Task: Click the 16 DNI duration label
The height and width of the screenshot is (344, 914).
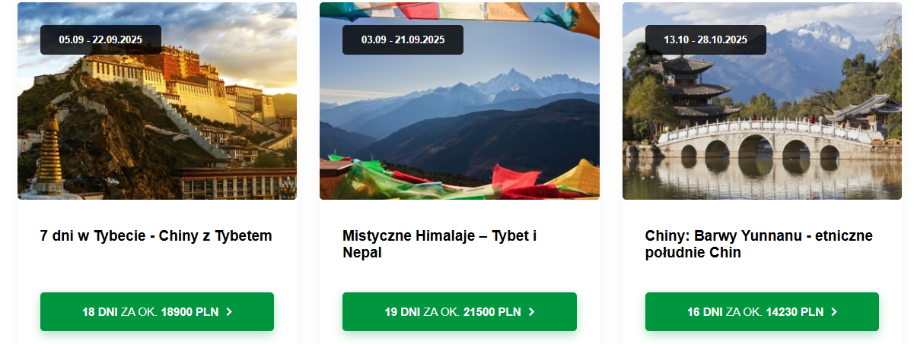Action: click(x=705, y=312)
